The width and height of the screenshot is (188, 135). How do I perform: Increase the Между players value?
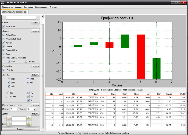pyautogui.click(x=18, y=108)
